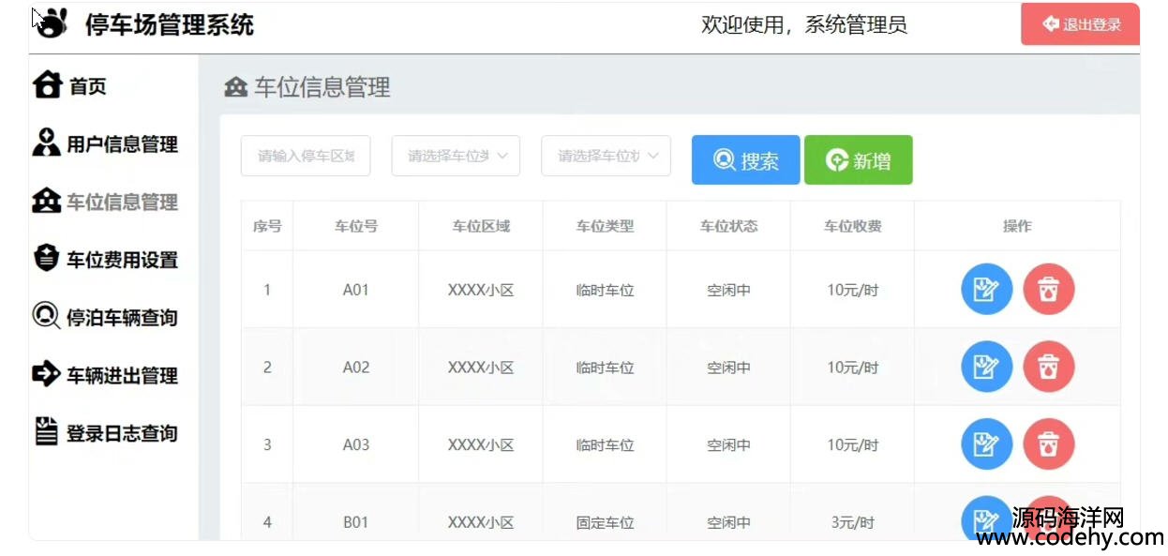This screenshot has height=556, width=1168.
Task: Click the green 新增 button
Action: pos(858,160)
